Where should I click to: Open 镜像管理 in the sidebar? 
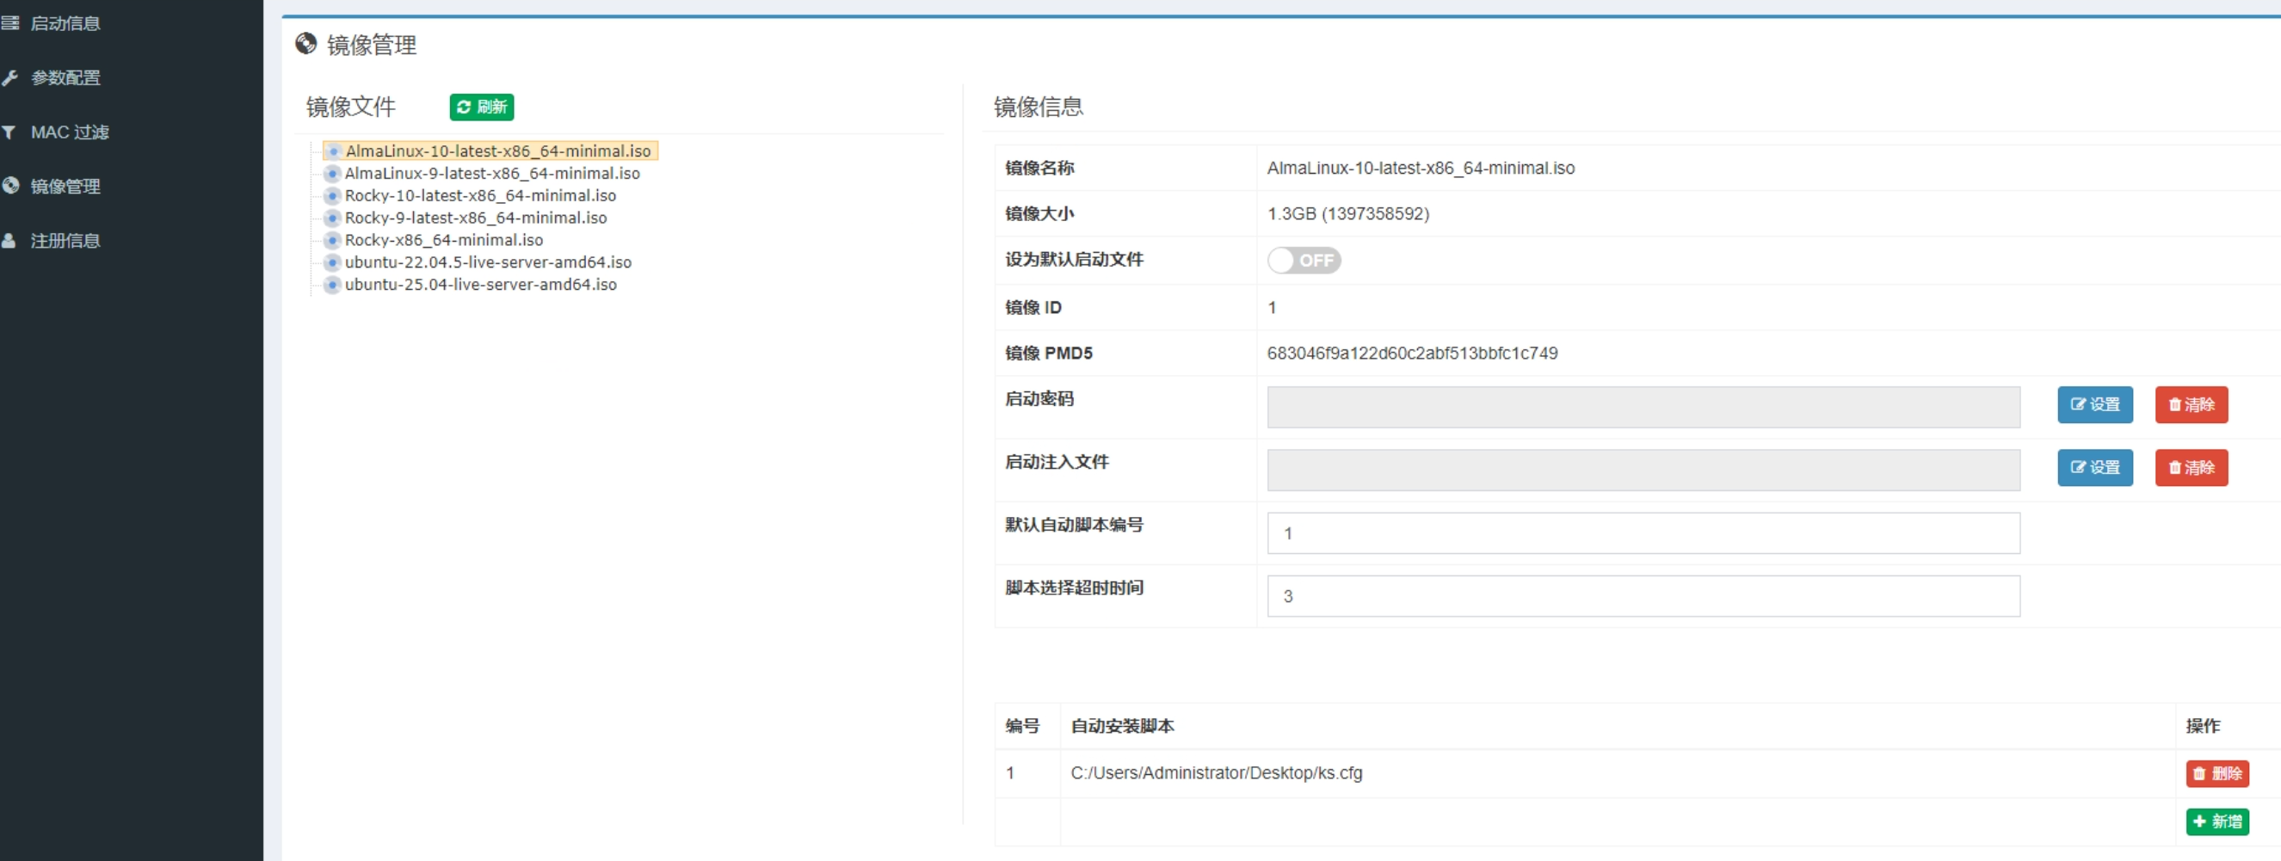65,186
